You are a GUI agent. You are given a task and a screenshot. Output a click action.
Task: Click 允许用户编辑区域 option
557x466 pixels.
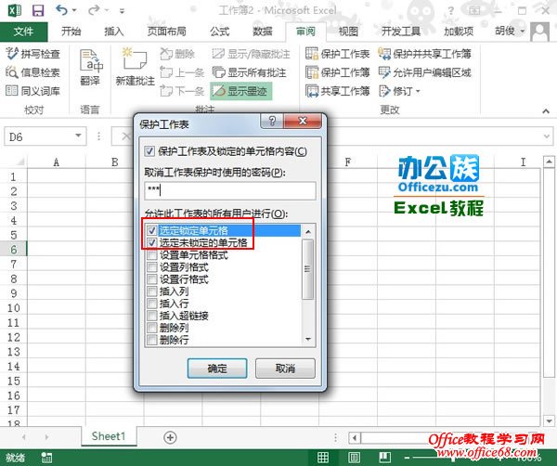(425, 72)
